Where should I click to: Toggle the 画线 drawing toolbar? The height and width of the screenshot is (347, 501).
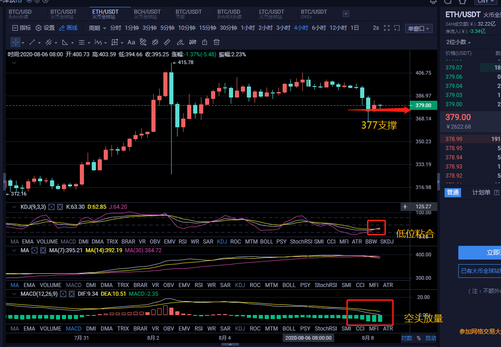pyautogui.click(x=68, y=28)
